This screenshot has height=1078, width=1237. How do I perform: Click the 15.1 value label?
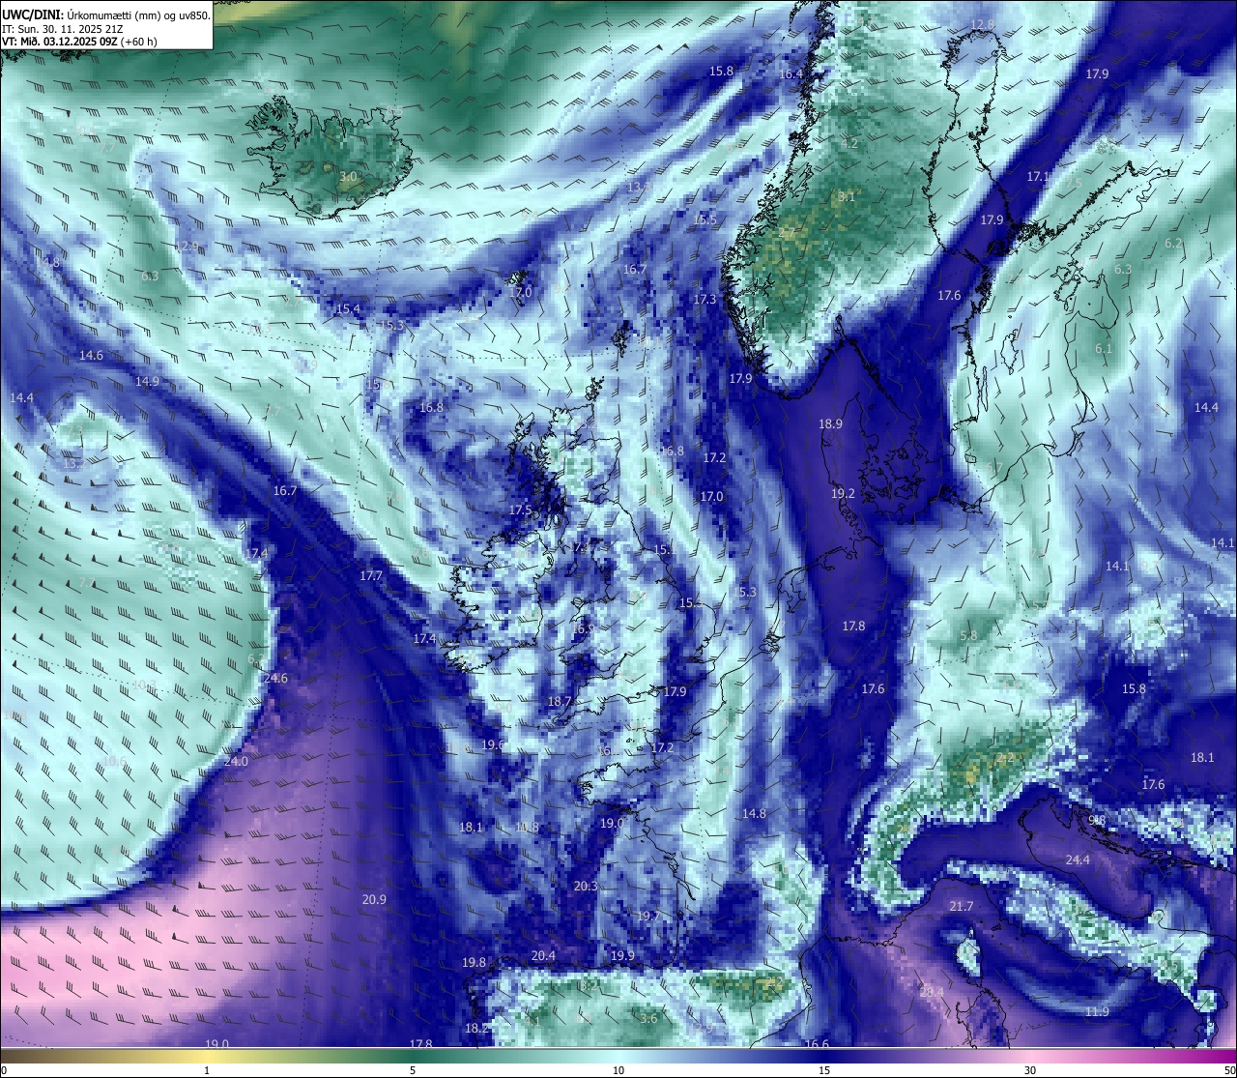[664, 550]
